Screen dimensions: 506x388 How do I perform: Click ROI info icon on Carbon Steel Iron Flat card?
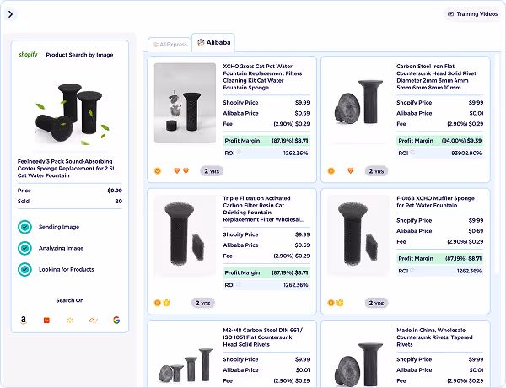(412, 152)
